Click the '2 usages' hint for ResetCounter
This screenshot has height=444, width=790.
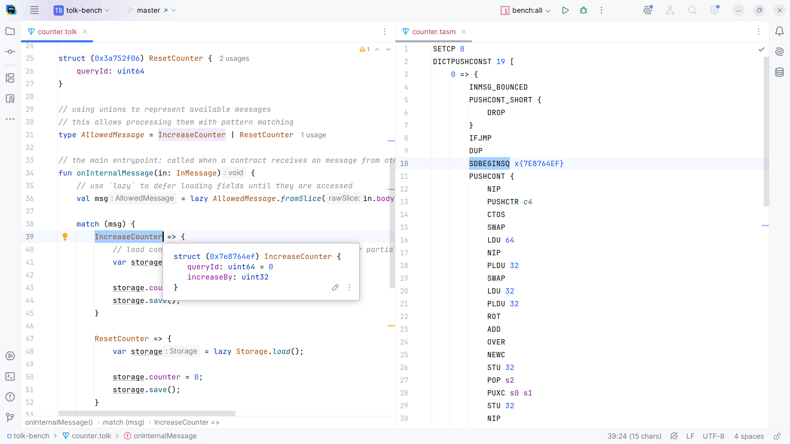[234, 58]
